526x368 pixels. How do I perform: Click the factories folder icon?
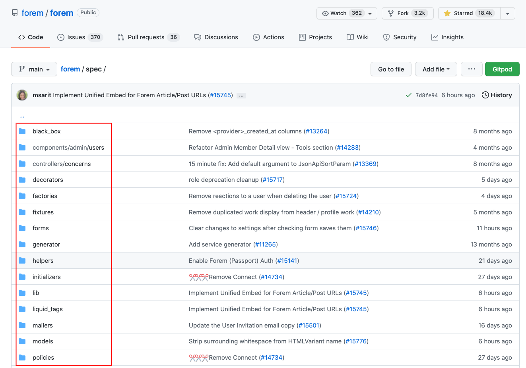(22, 196)
